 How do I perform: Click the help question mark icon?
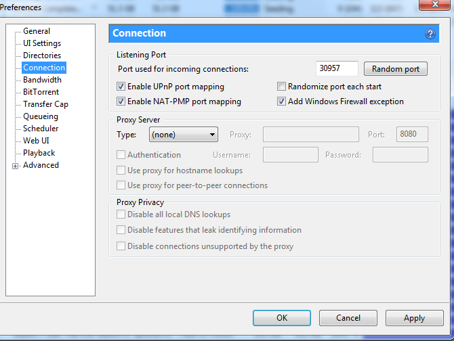[430, 34]
